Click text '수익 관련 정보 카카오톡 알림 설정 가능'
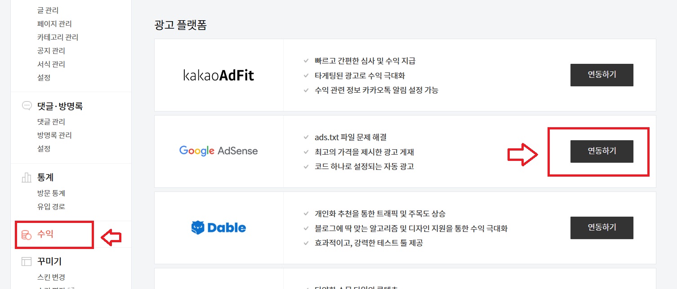The image size is (677, 289). (377, 90)
